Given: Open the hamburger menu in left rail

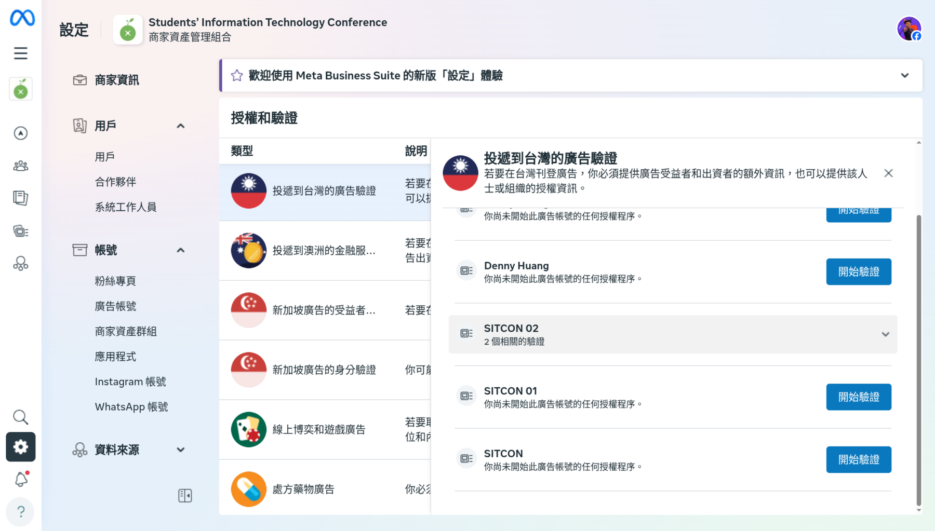Looking at the screenshot, I should pos(21,53).
